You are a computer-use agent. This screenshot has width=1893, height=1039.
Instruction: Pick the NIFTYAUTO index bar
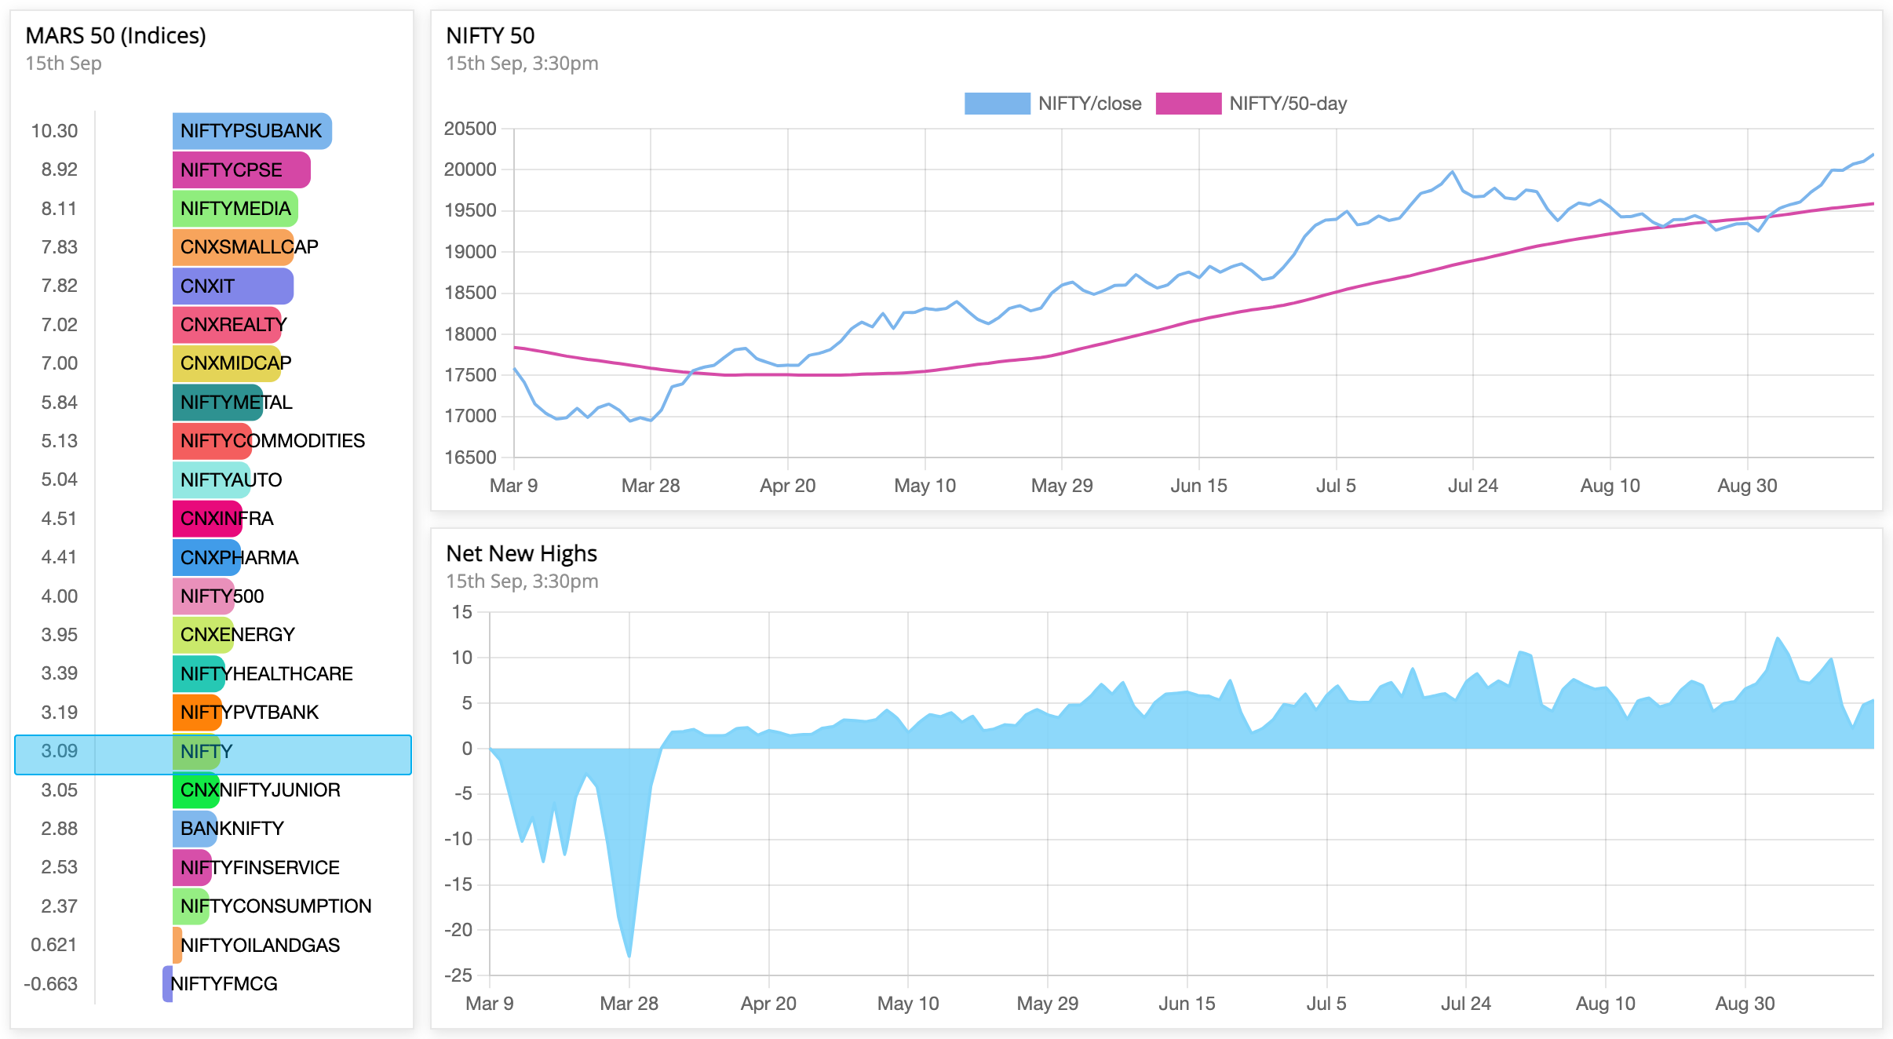tap(211, 480)
